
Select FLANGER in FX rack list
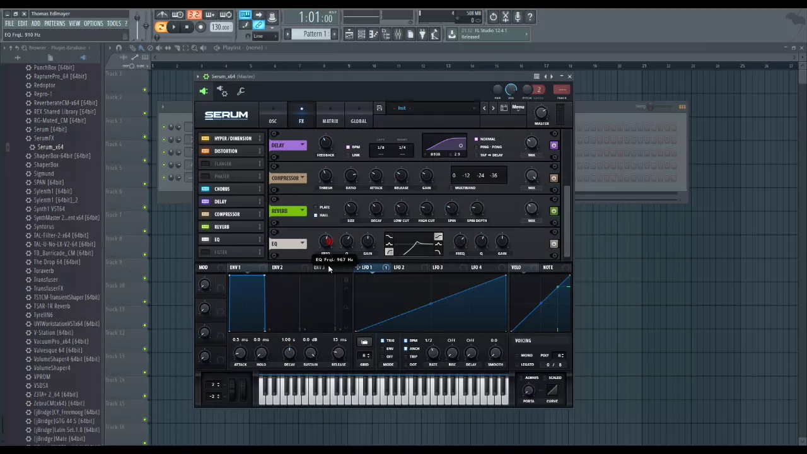(x=231, y=164)
